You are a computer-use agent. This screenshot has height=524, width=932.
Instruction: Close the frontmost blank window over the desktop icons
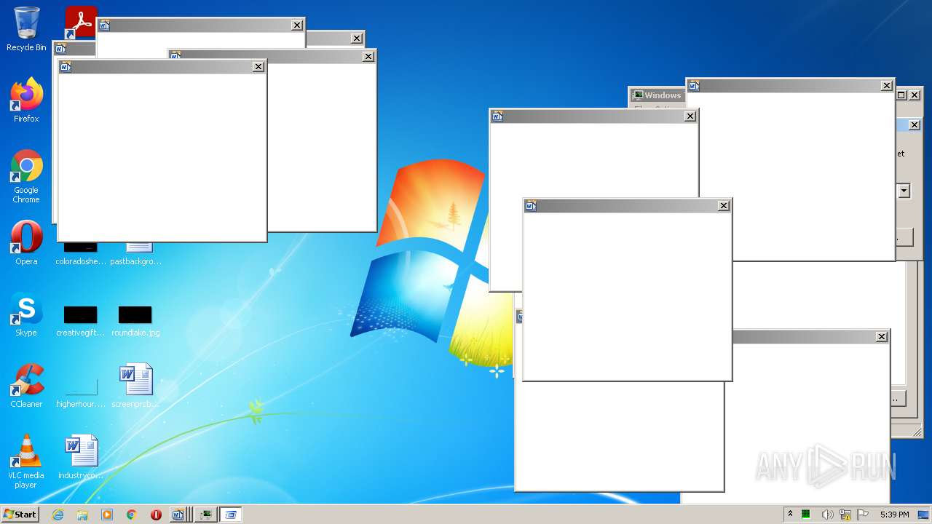[x=258, y=67]
